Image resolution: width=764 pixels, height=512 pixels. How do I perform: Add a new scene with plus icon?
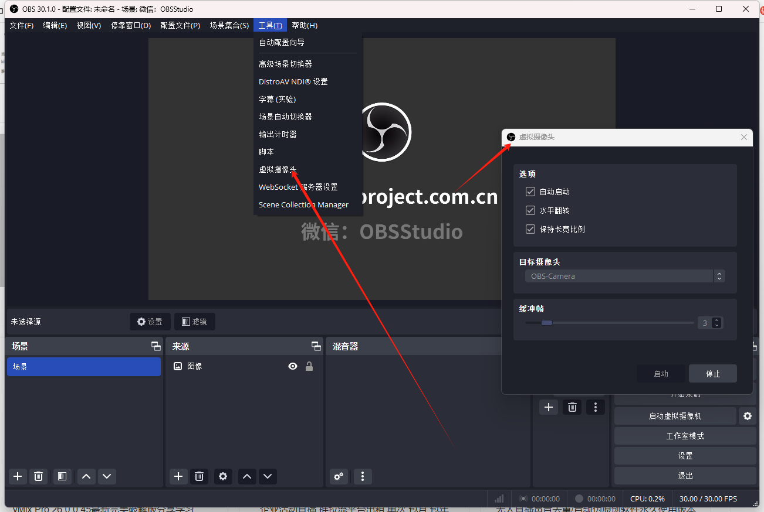pyautogui.click(x=18, y=476)
